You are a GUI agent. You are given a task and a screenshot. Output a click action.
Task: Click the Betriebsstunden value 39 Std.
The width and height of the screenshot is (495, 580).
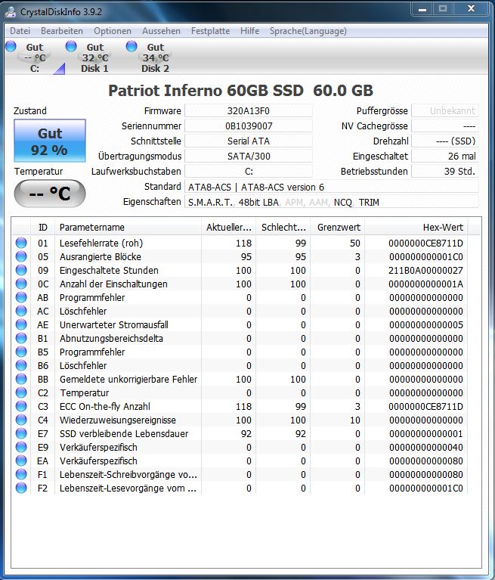444,171
